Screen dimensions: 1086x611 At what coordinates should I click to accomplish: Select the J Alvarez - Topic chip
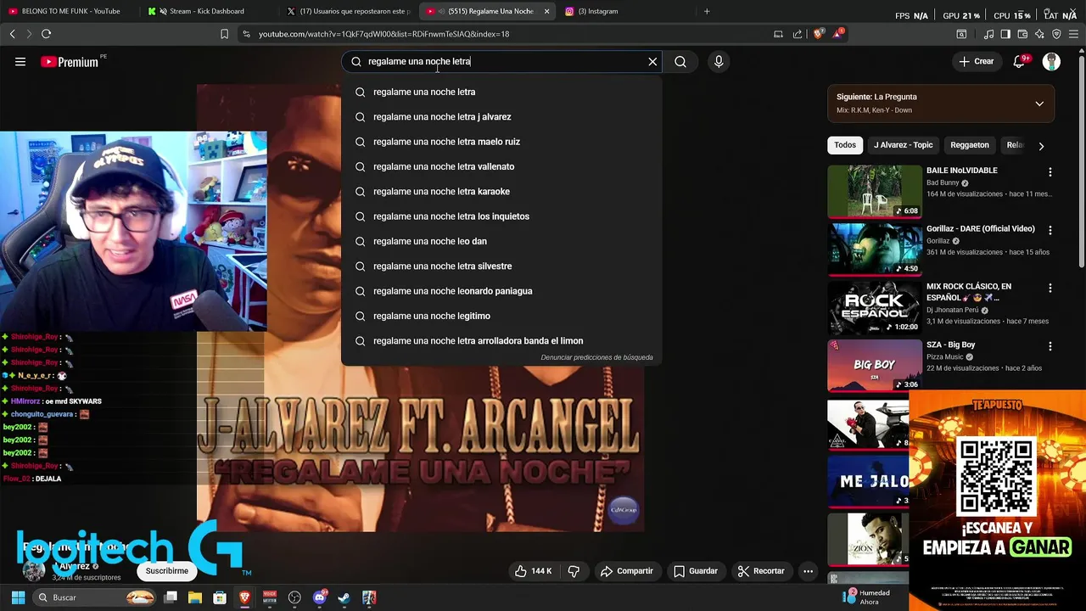[x=903, y=145]
